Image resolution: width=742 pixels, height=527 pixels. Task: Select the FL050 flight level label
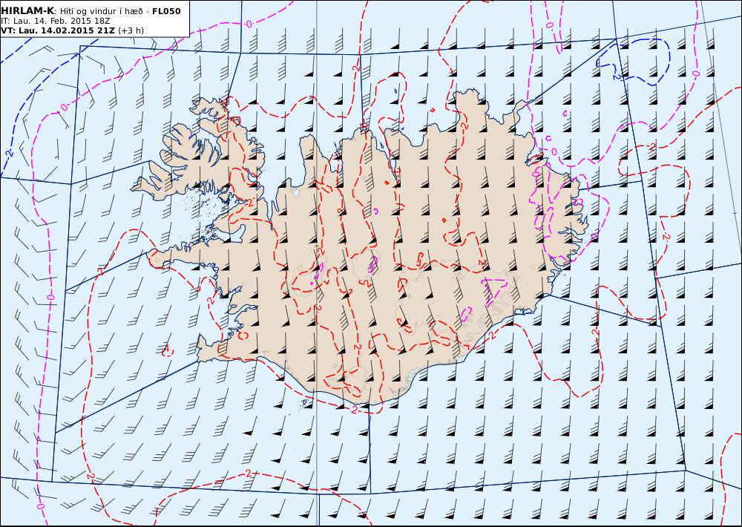166,11
